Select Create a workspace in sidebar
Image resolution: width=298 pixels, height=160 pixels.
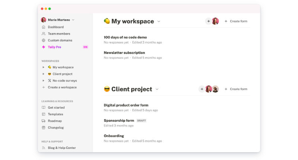tap(62, 87)
